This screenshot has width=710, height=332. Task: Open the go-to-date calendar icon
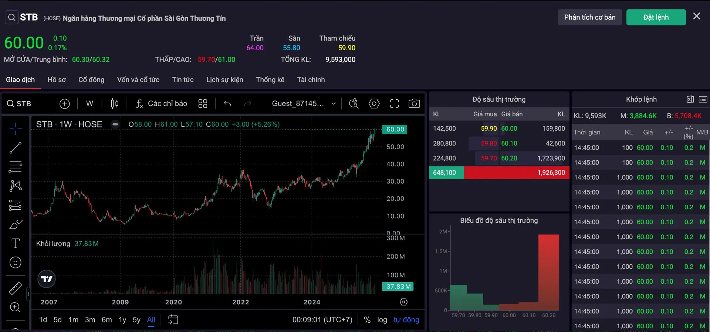[173, 320]
